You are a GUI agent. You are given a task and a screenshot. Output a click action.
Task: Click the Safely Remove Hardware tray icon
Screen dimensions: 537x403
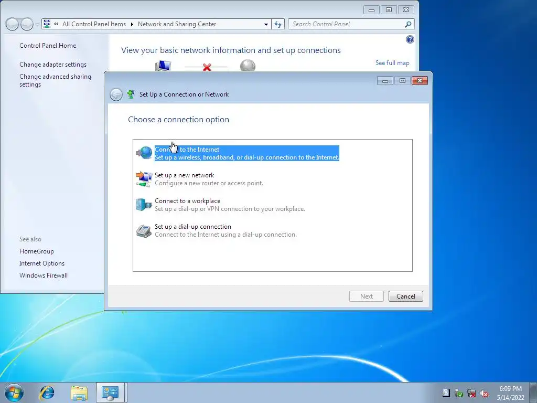coord(459,394)
